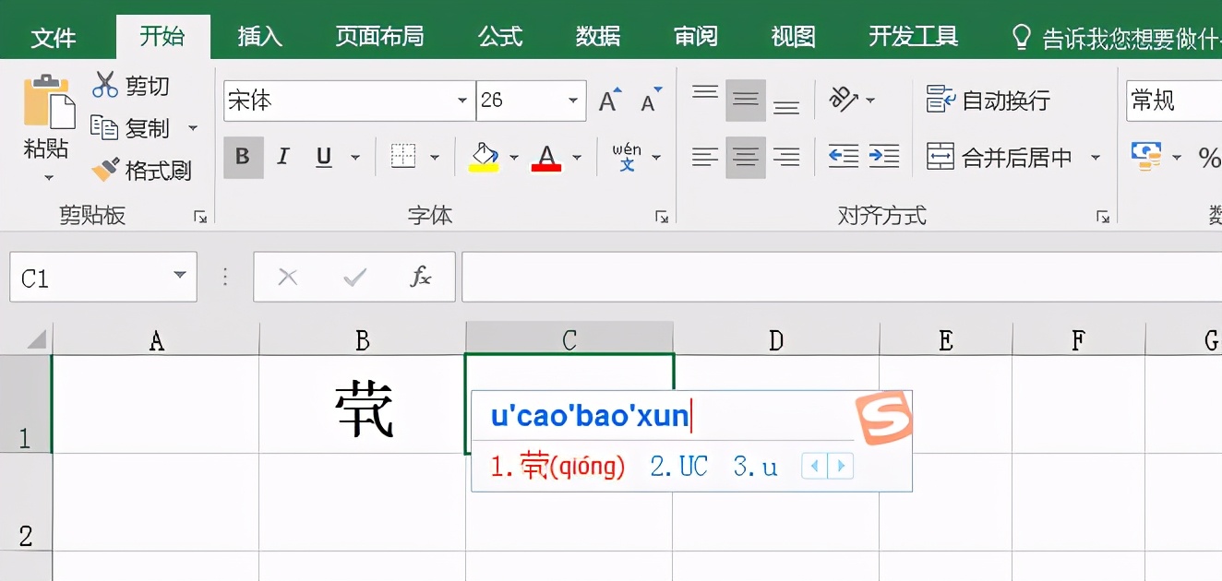Expand the Copy options arrow

point(193,127)
